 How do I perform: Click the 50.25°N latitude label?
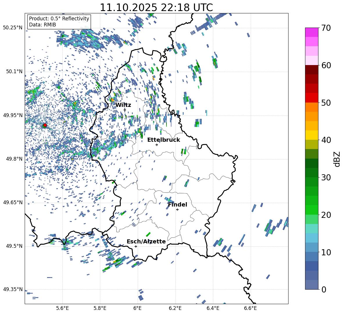(x=13, y=28)
